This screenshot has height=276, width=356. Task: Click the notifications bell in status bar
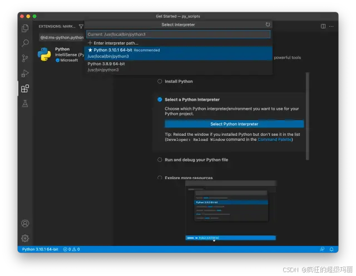pos(332,249)
